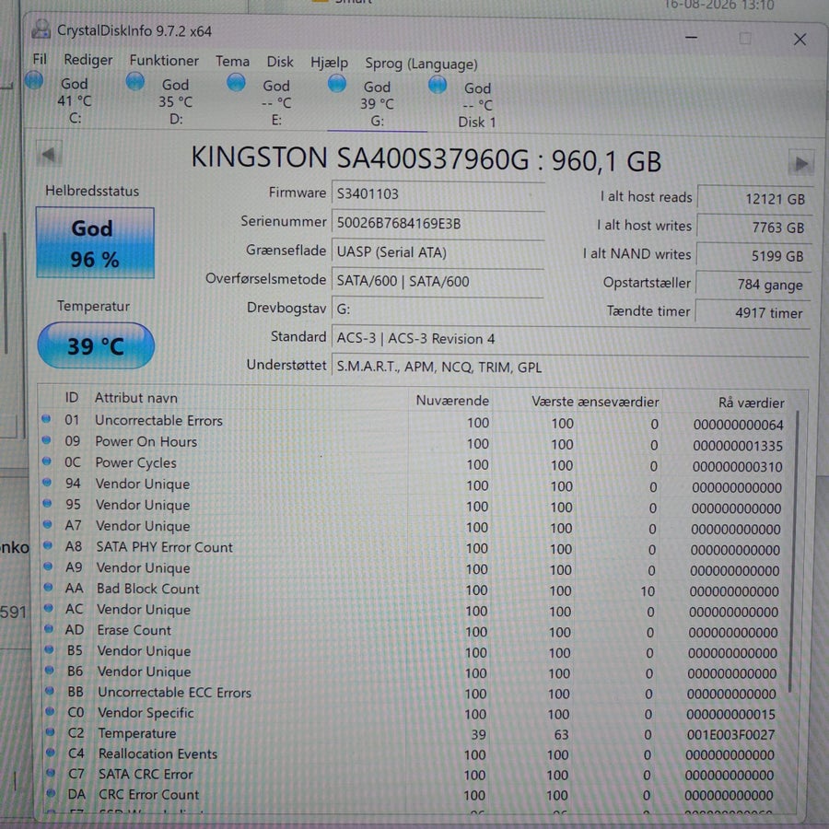Click the Drevbogstav field G:
The image size is (829, 829).
point(438,309)
